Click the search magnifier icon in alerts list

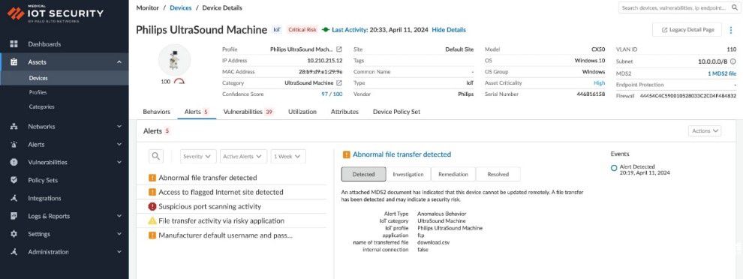[156, 156]
